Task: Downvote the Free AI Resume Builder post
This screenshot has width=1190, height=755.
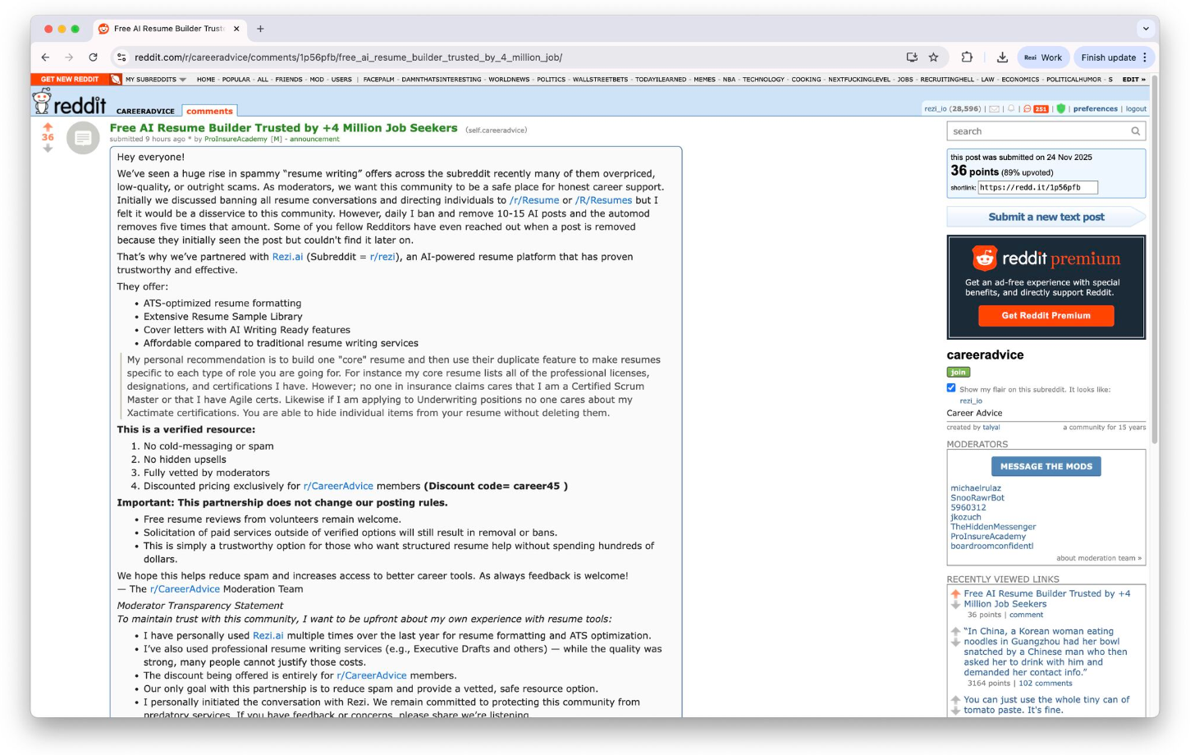Action: [x=48, y=149]
